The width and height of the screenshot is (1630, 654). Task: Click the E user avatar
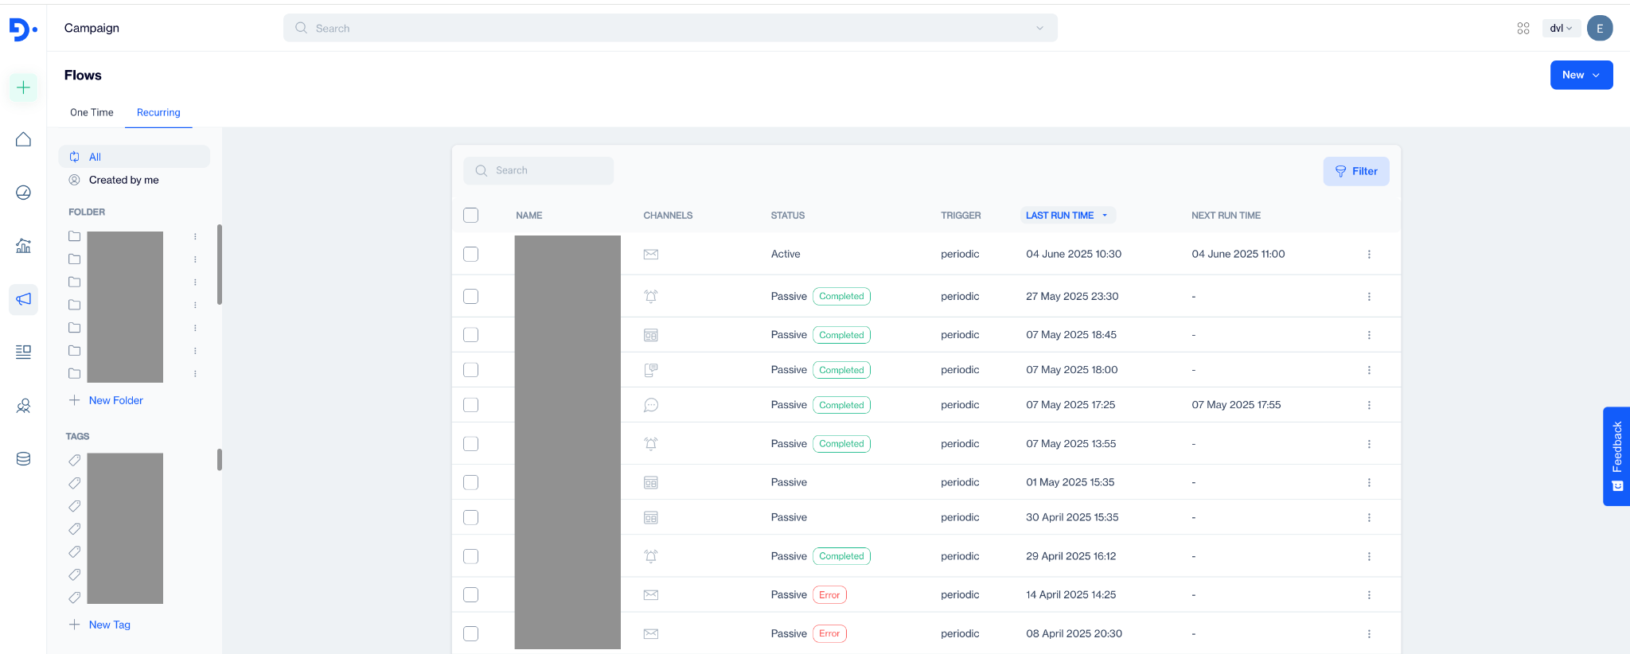click(x=1600, y=29)
